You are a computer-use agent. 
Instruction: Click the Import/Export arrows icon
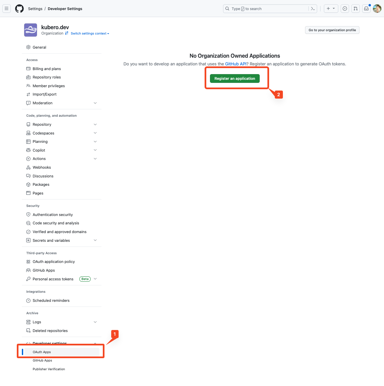28,94
